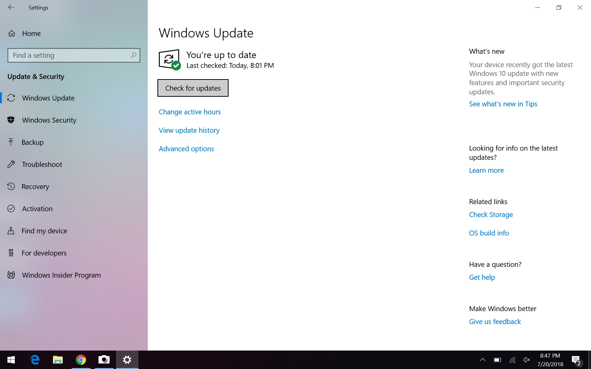The width and height of the screenshot is (591, 369).
Task: Open the Camera app in taskbar
Action: pos(104,360)
